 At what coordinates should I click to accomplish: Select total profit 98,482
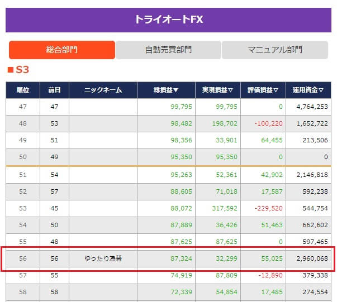[181, 123]
